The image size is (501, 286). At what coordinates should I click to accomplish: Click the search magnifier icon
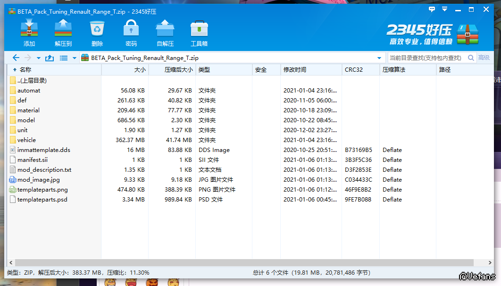tap(471, 58)
